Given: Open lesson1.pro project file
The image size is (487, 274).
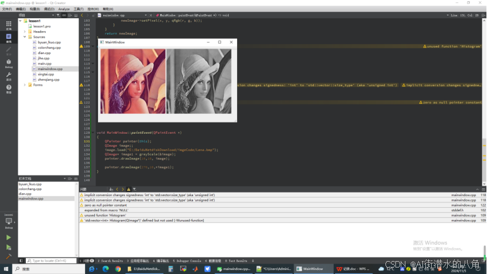Looking at the screenshot, I should coord(42,26).
